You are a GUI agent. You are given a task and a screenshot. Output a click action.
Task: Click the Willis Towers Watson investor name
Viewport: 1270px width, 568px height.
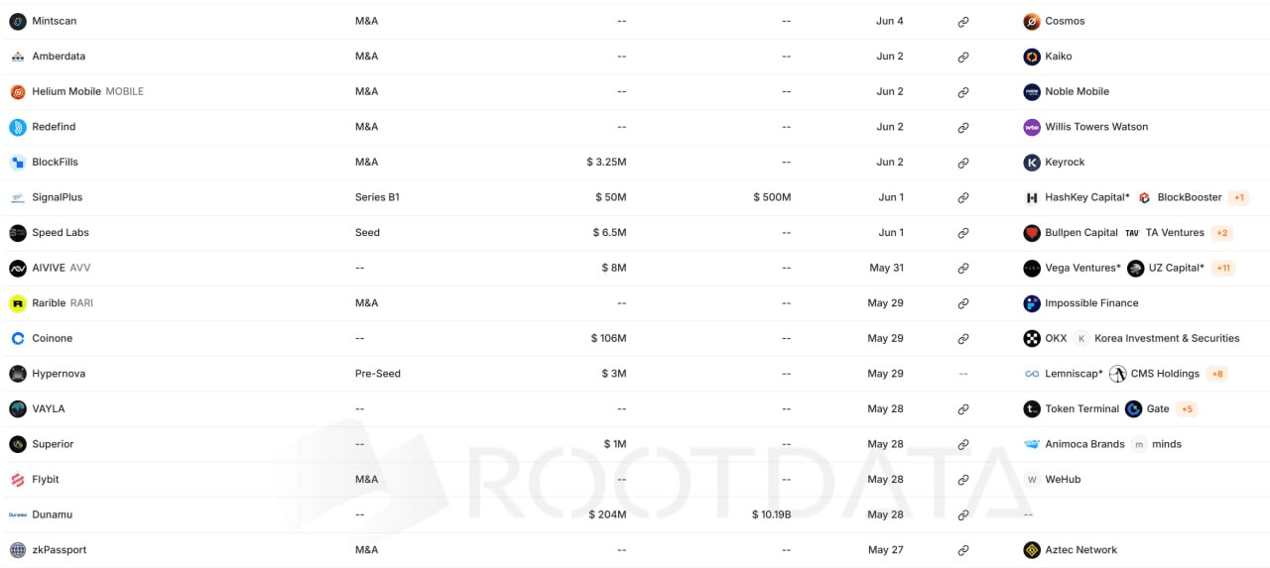[1096, 127]
